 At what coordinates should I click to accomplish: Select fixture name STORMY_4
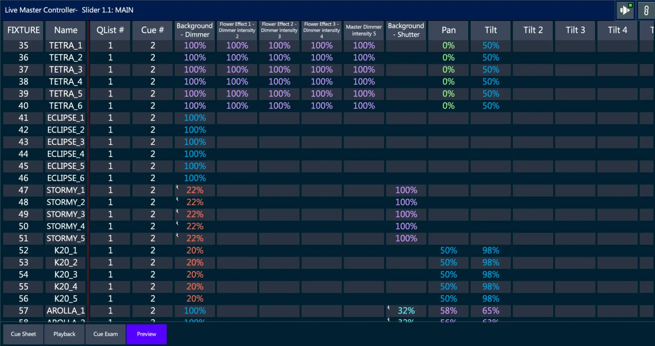pos(66,226)
